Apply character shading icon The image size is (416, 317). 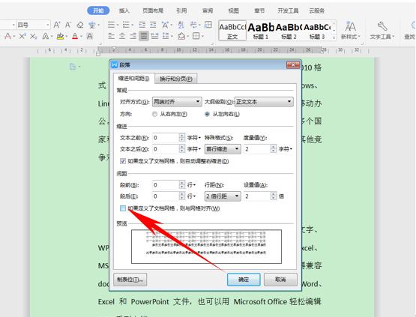90,36
